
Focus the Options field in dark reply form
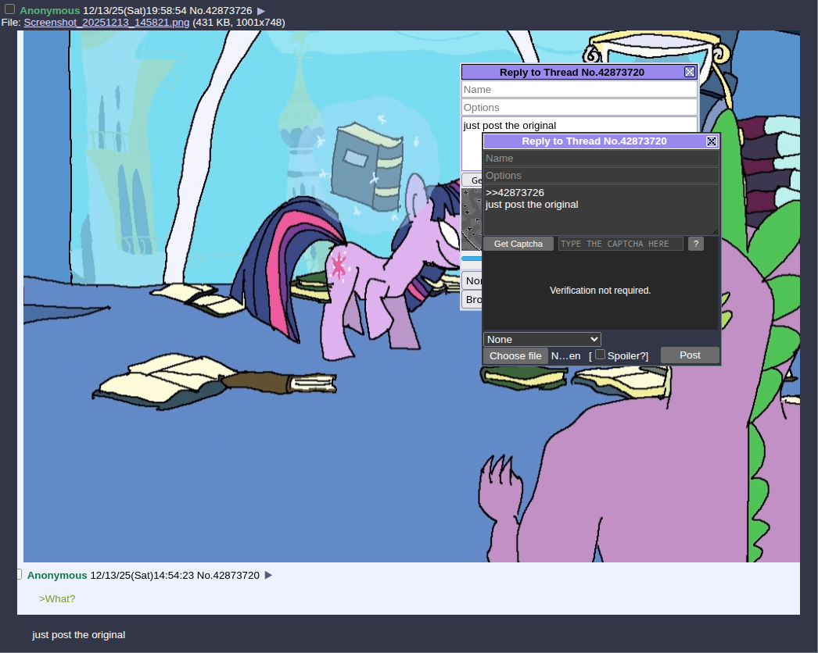[x=601, y=176]
